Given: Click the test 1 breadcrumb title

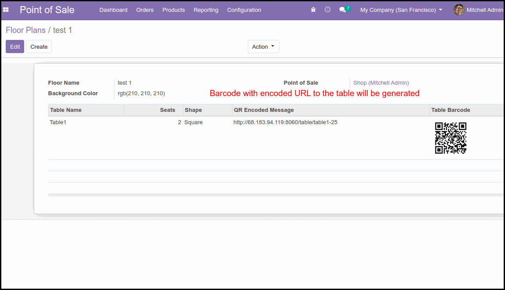Looking at the screenshot, I should coord(62,30).
